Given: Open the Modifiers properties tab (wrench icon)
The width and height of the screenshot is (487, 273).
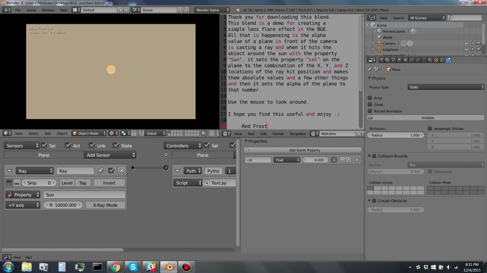Looking at the screenshot, I should tap(418, 60).
